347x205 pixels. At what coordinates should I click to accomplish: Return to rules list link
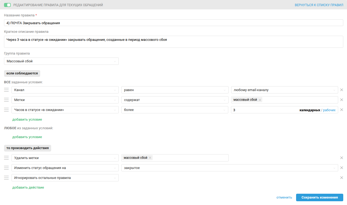click(319, 5)
